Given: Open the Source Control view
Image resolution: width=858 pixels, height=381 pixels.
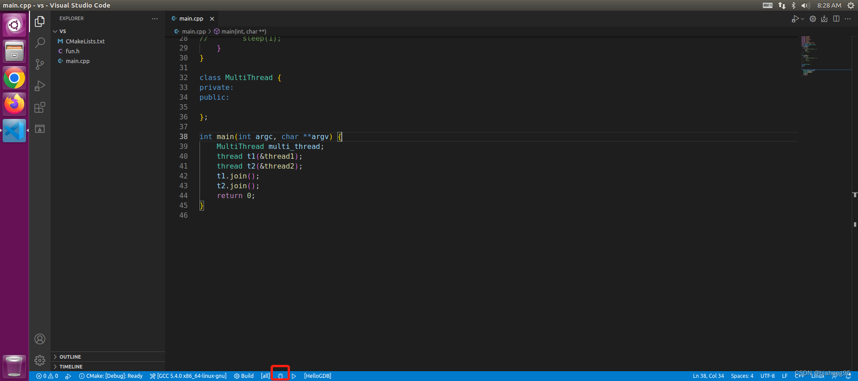Looking at the screenshot, I should pyautogui.click(x=40, y=64).
